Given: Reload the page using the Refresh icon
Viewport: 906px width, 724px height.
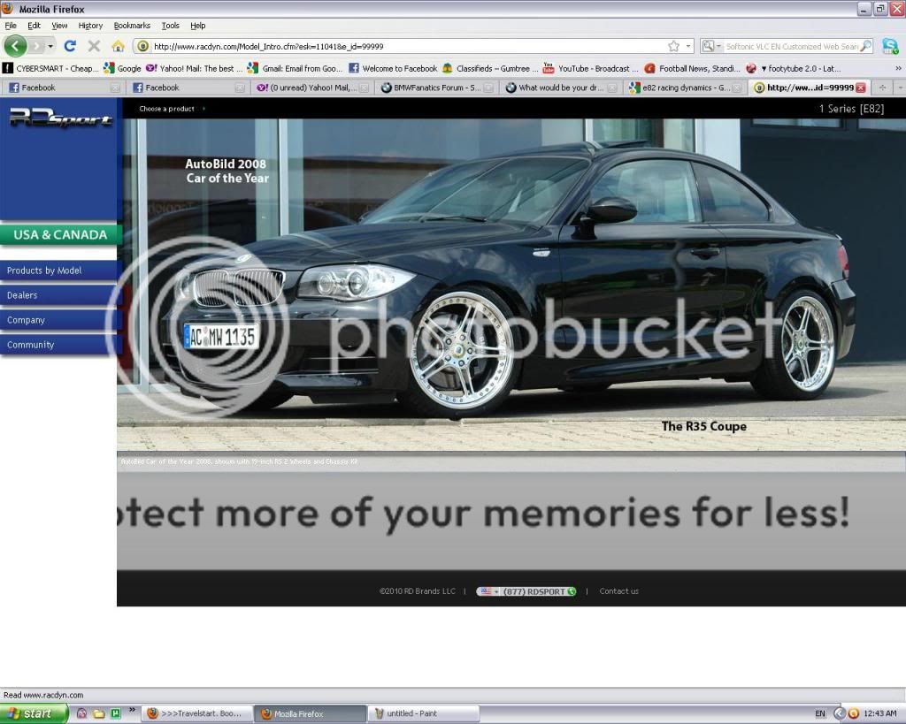Looking at the screenshot, I should (71, 45).
